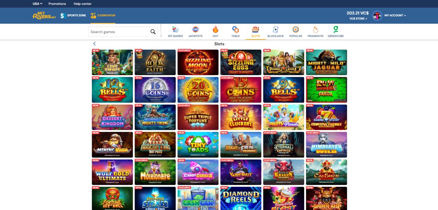Open the Dragon King Hot Pots game
Viewport: 438px width, 210px height.
click(155, 145)
